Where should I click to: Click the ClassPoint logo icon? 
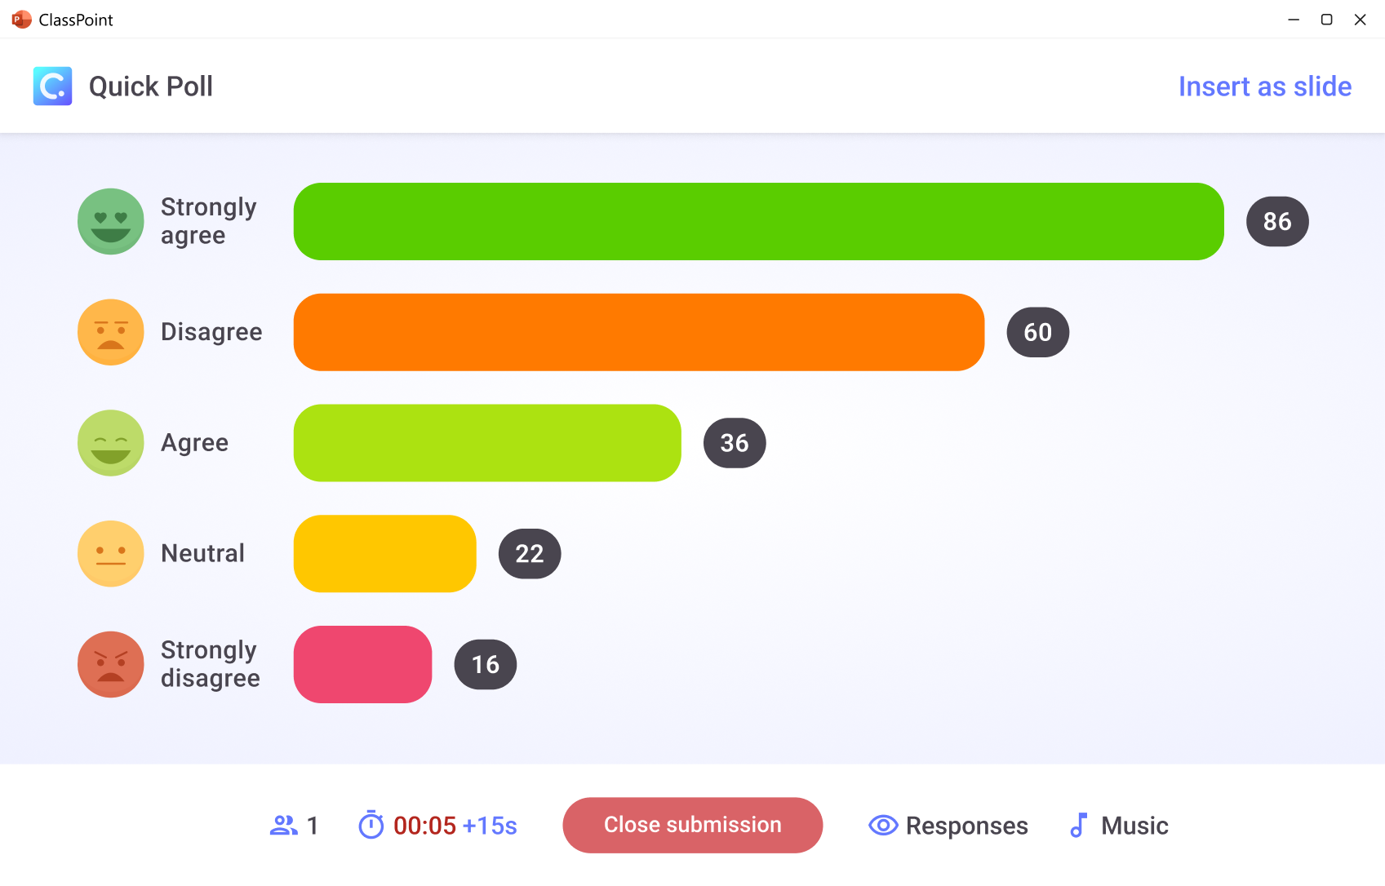click(52, 86)
